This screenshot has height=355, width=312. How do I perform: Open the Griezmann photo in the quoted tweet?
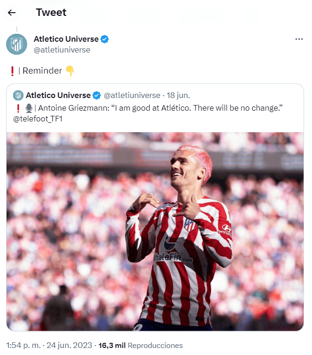[155, 232]
